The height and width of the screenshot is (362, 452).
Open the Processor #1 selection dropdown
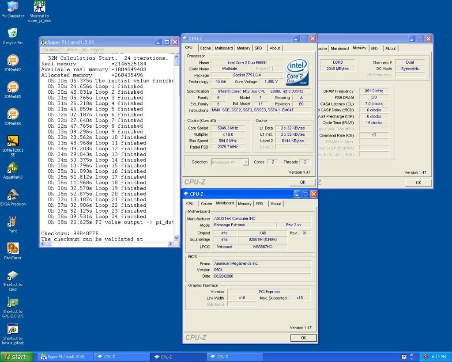point(230,162)
